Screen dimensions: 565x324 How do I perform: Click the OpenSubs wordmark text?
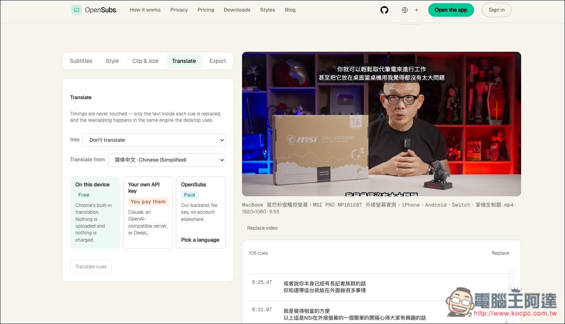(101, 10)
